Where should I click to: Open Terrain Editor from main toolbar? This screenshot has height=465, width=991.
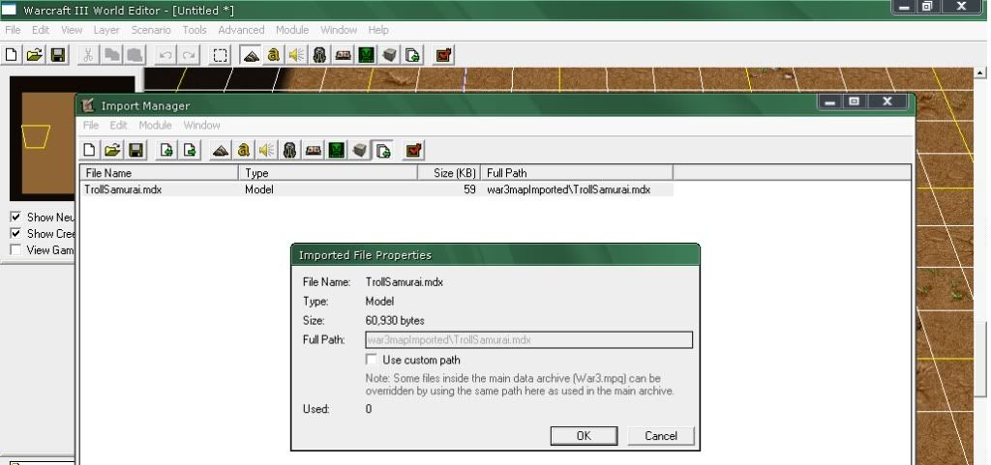coord(251,55)
